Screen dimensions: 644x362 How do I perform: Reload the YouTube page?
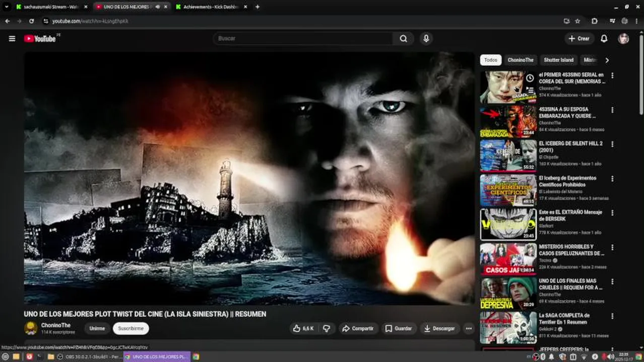tap(31, 21)
